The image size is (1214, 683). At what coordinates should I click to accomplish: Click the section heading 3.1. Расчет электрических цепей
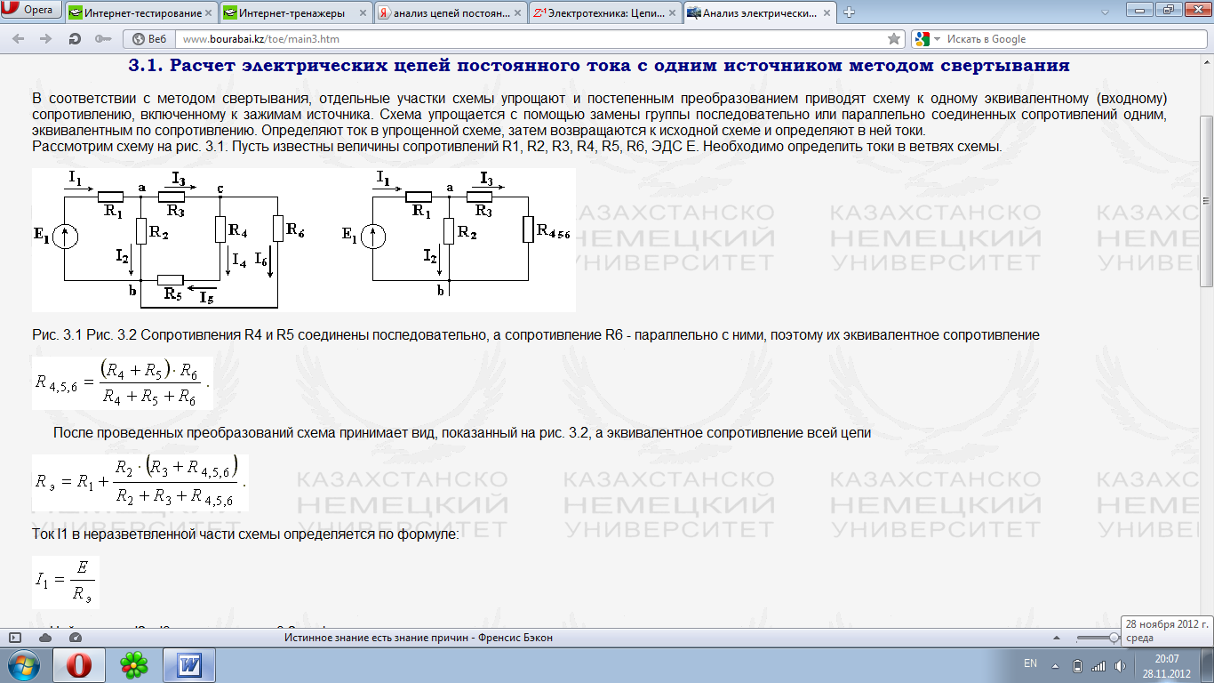tap(599, 65)
